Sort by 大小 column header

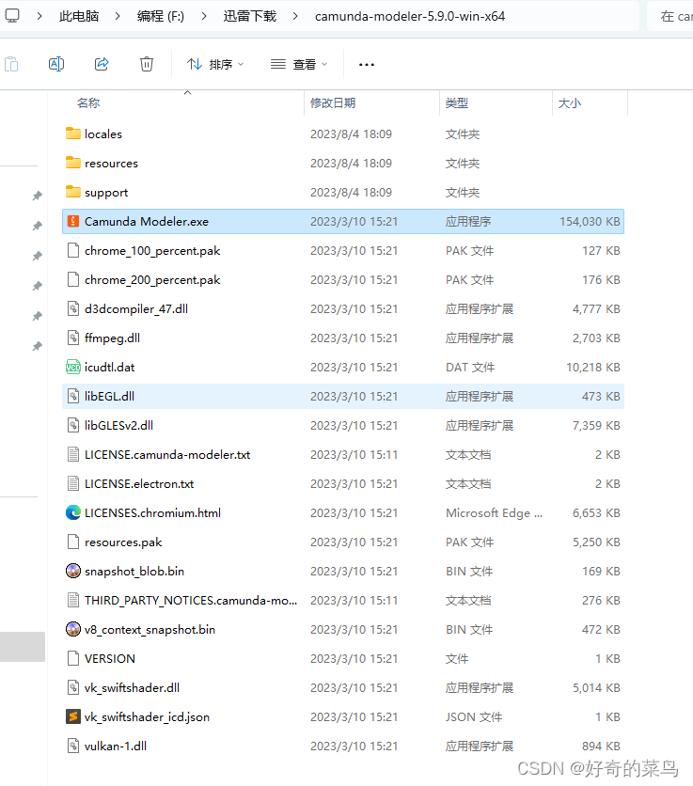coord(570,103)
